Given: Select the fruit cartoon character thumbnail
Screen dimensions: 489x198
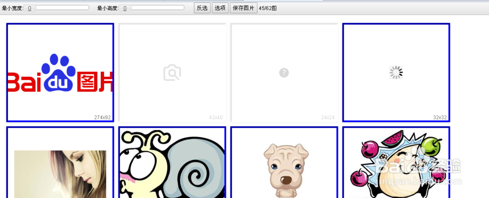Looking at the screenshot, I should (396, 162).
